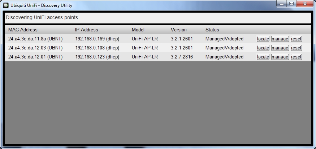The image size is (316, 149).
Task: Select MAC address 24:a4:3c:da:12:01 (UBNT)
Action: 35,57
